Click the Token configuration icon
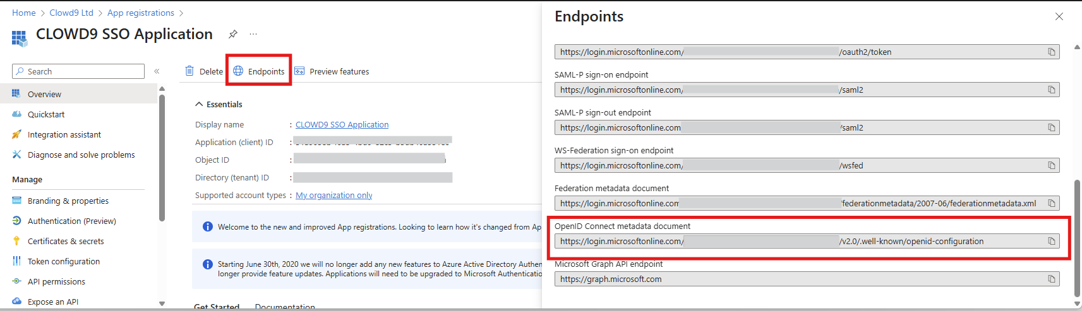The width and height of the screenshot is (1082, 311). point(16,261)
